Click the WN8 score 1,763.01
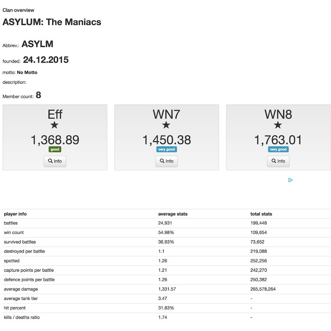The height and width of the screenshot is (331, 331). (x=278, y=140)
